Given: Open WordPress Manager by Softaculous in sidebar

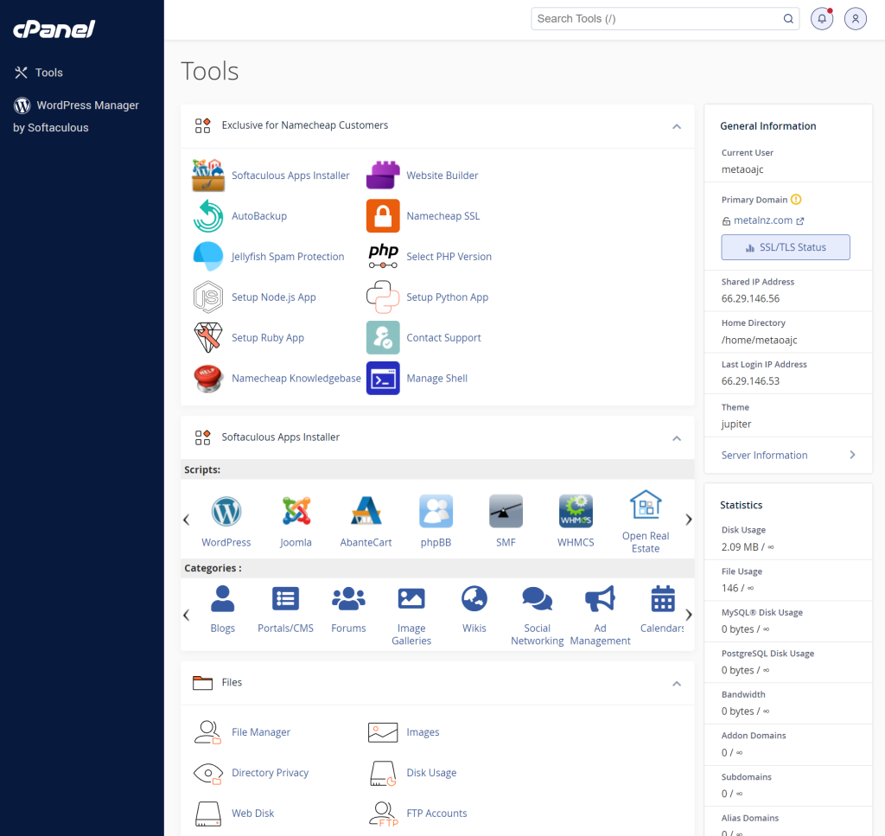Looking at the screenshot, I should click(x=76, y=117).
